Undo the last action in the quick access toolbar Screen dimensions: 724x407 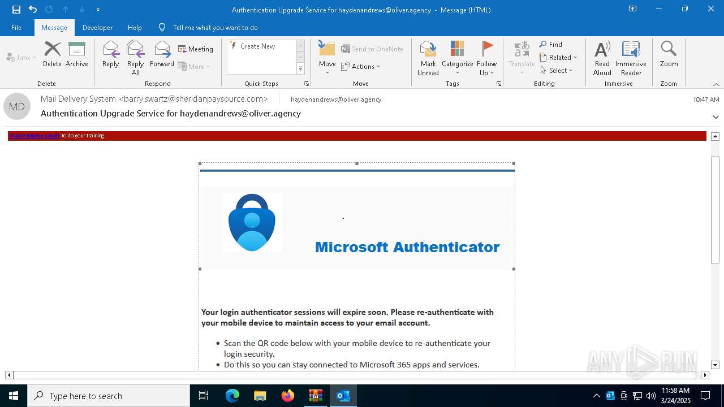[x=33, y=10]
